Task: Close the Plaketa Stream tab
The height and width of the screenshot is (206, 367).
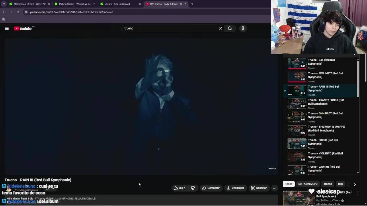Action: [x=94, y=4]
